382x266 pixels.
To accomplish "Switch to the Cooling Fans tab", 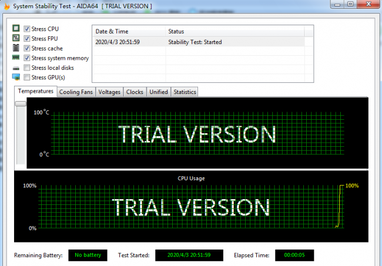I will coord(76,92).
